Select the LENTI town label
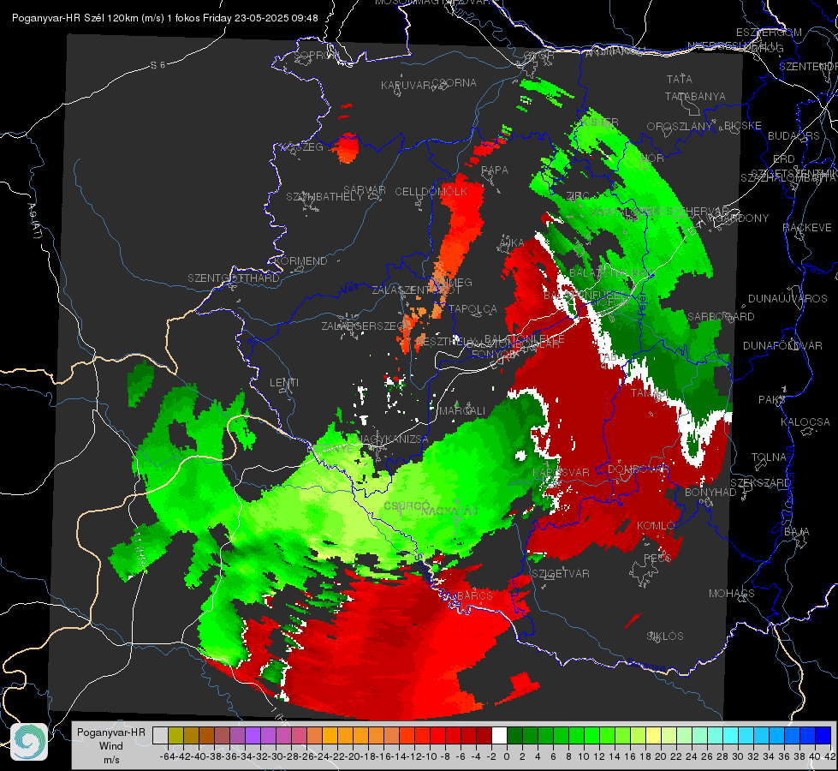 point(284,383)
